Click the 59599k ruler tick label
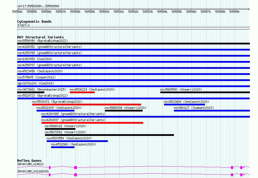Viewport: 258px width, 178px height. [x=235, y=12]
